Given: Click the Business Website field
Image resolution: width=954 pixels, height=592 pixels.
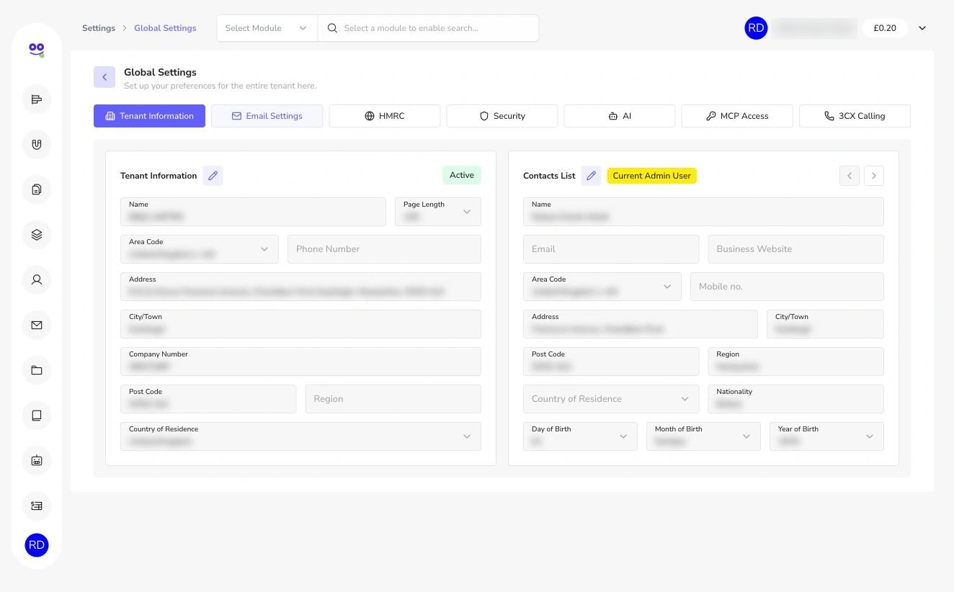Looking at the screenshot, I should (796, 249).
